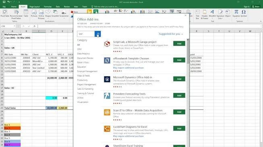The height and width of the screenshot is (147, 263).
Task: Click the Save icon in quick access toolbar
Action: [4, 2]
